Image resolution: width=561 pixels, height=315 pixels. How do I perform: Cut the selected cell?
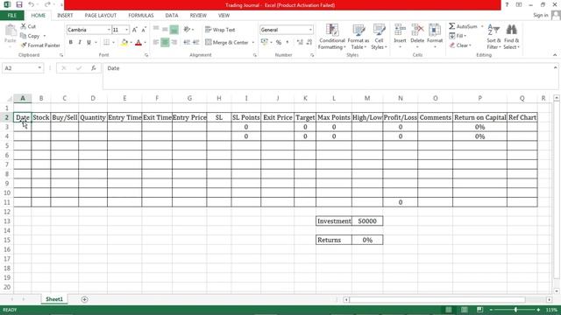pos(28,26)
